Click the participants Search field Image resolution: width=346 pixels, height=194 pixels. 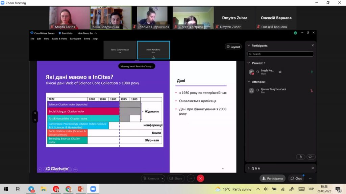280,54
